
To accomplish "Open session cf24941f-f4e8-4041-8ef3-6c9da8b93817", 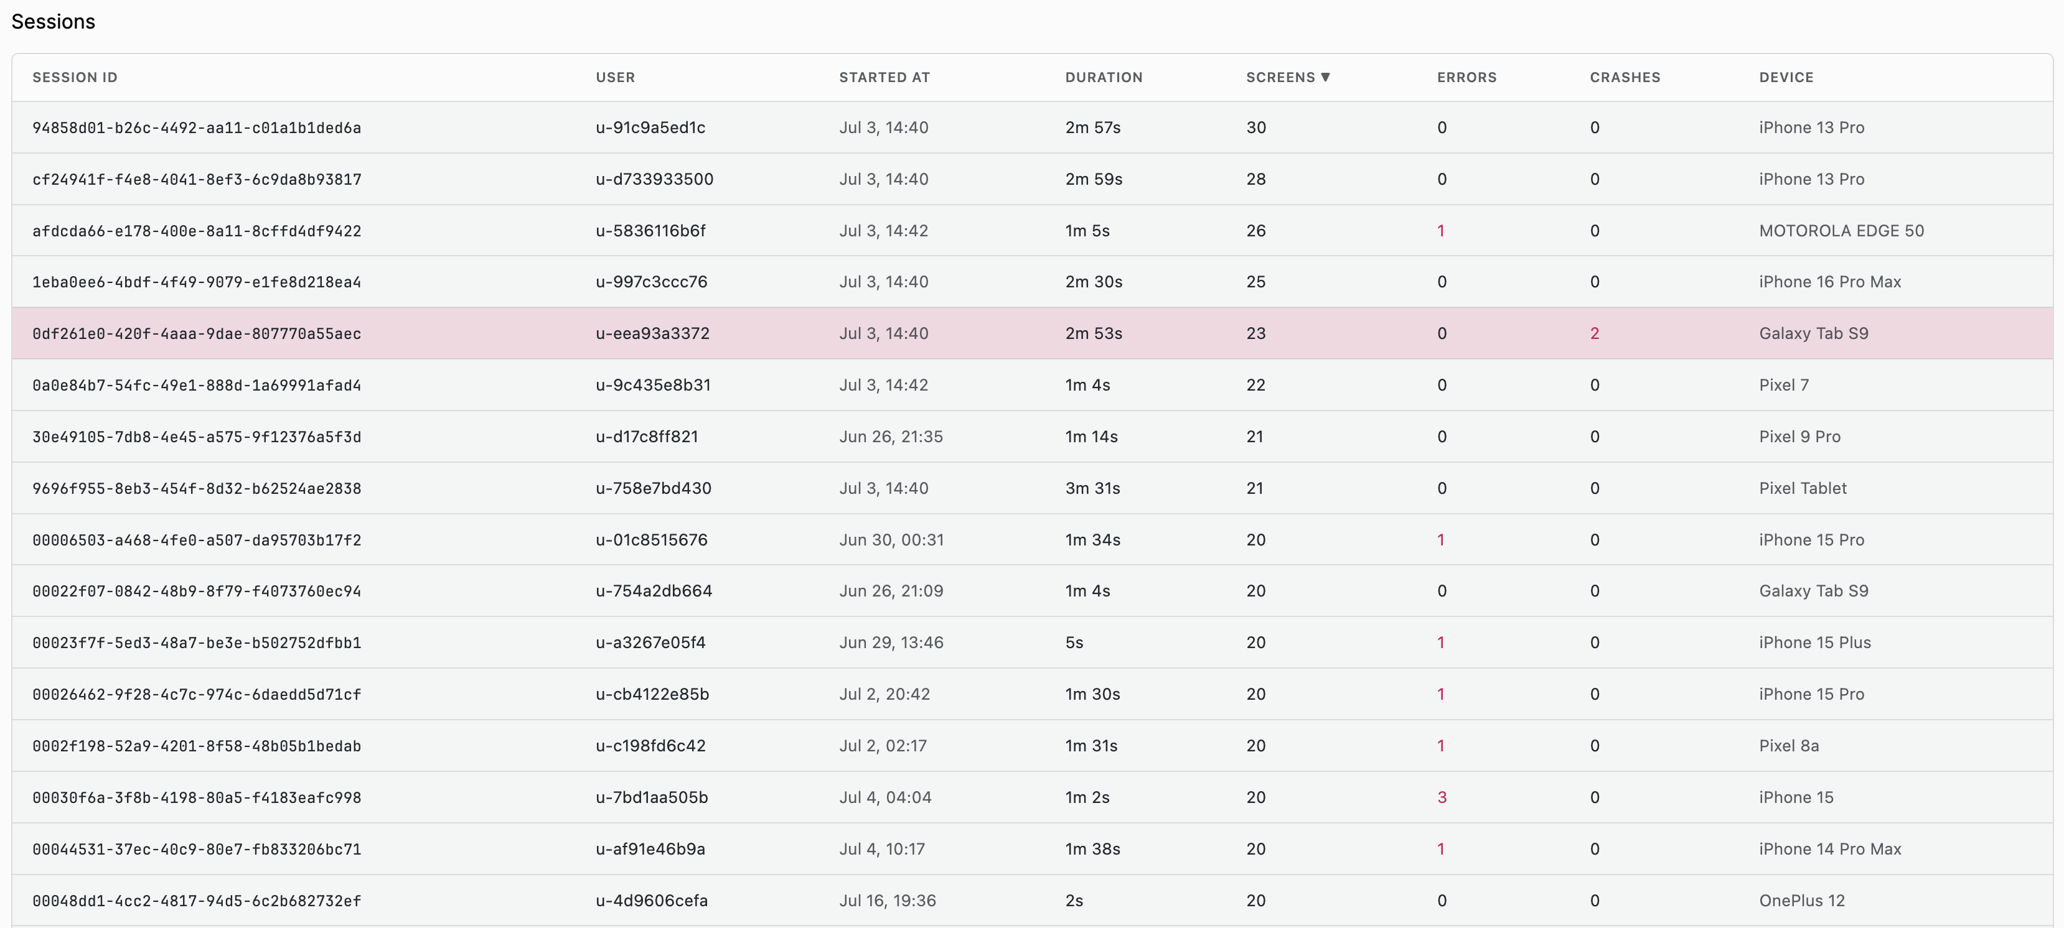I will pos(196,179).
